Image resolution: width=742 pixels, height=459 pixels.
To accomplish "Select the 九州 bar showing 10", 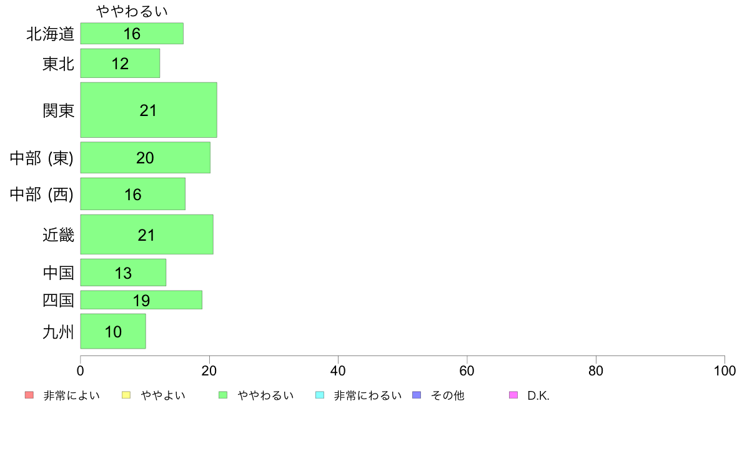I will pyautogui.click(x=113, y=331).
